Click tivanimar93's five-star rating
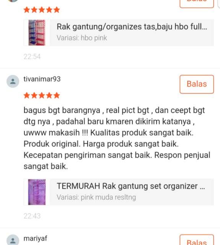The height and width of the screenshot is (245, 220). [42, 95]
